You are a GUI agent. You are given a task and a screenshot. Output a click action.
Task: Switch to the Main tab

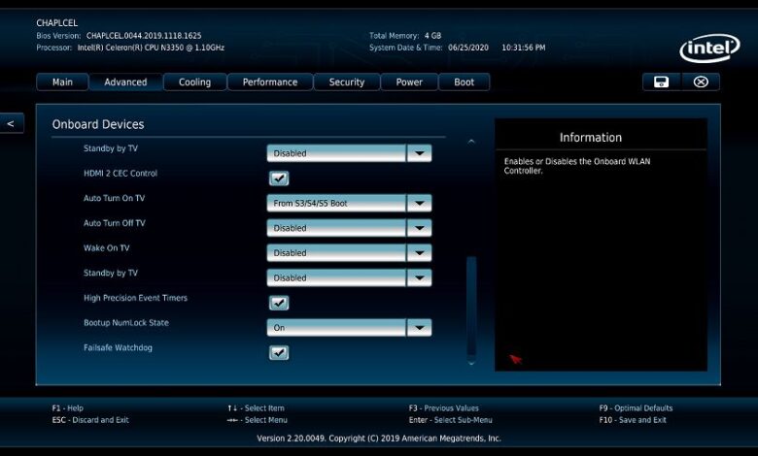coord(62,82)
